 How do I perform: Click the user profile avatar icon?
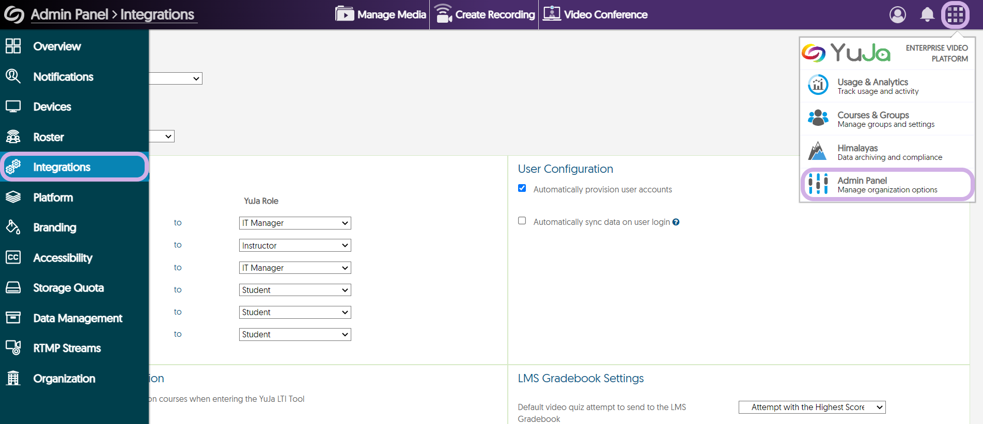coord(897,15)
